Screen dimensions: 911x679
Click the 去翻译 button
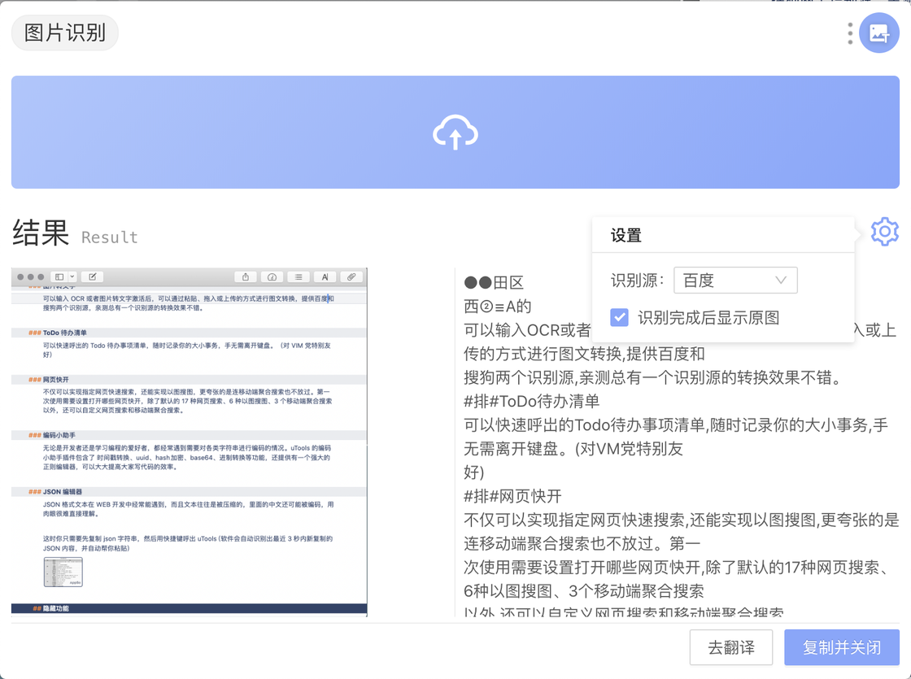[x=730, y=648]
